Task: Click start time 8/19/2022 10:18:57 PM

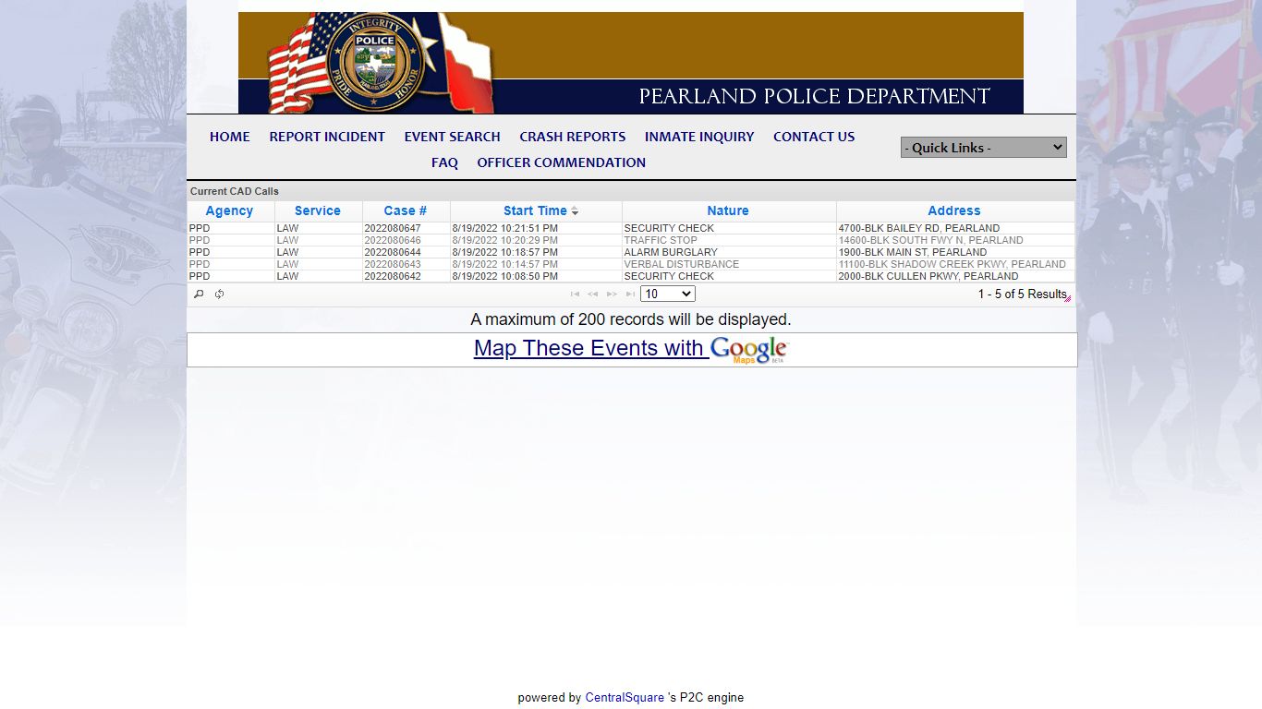Action: [505, 252]
